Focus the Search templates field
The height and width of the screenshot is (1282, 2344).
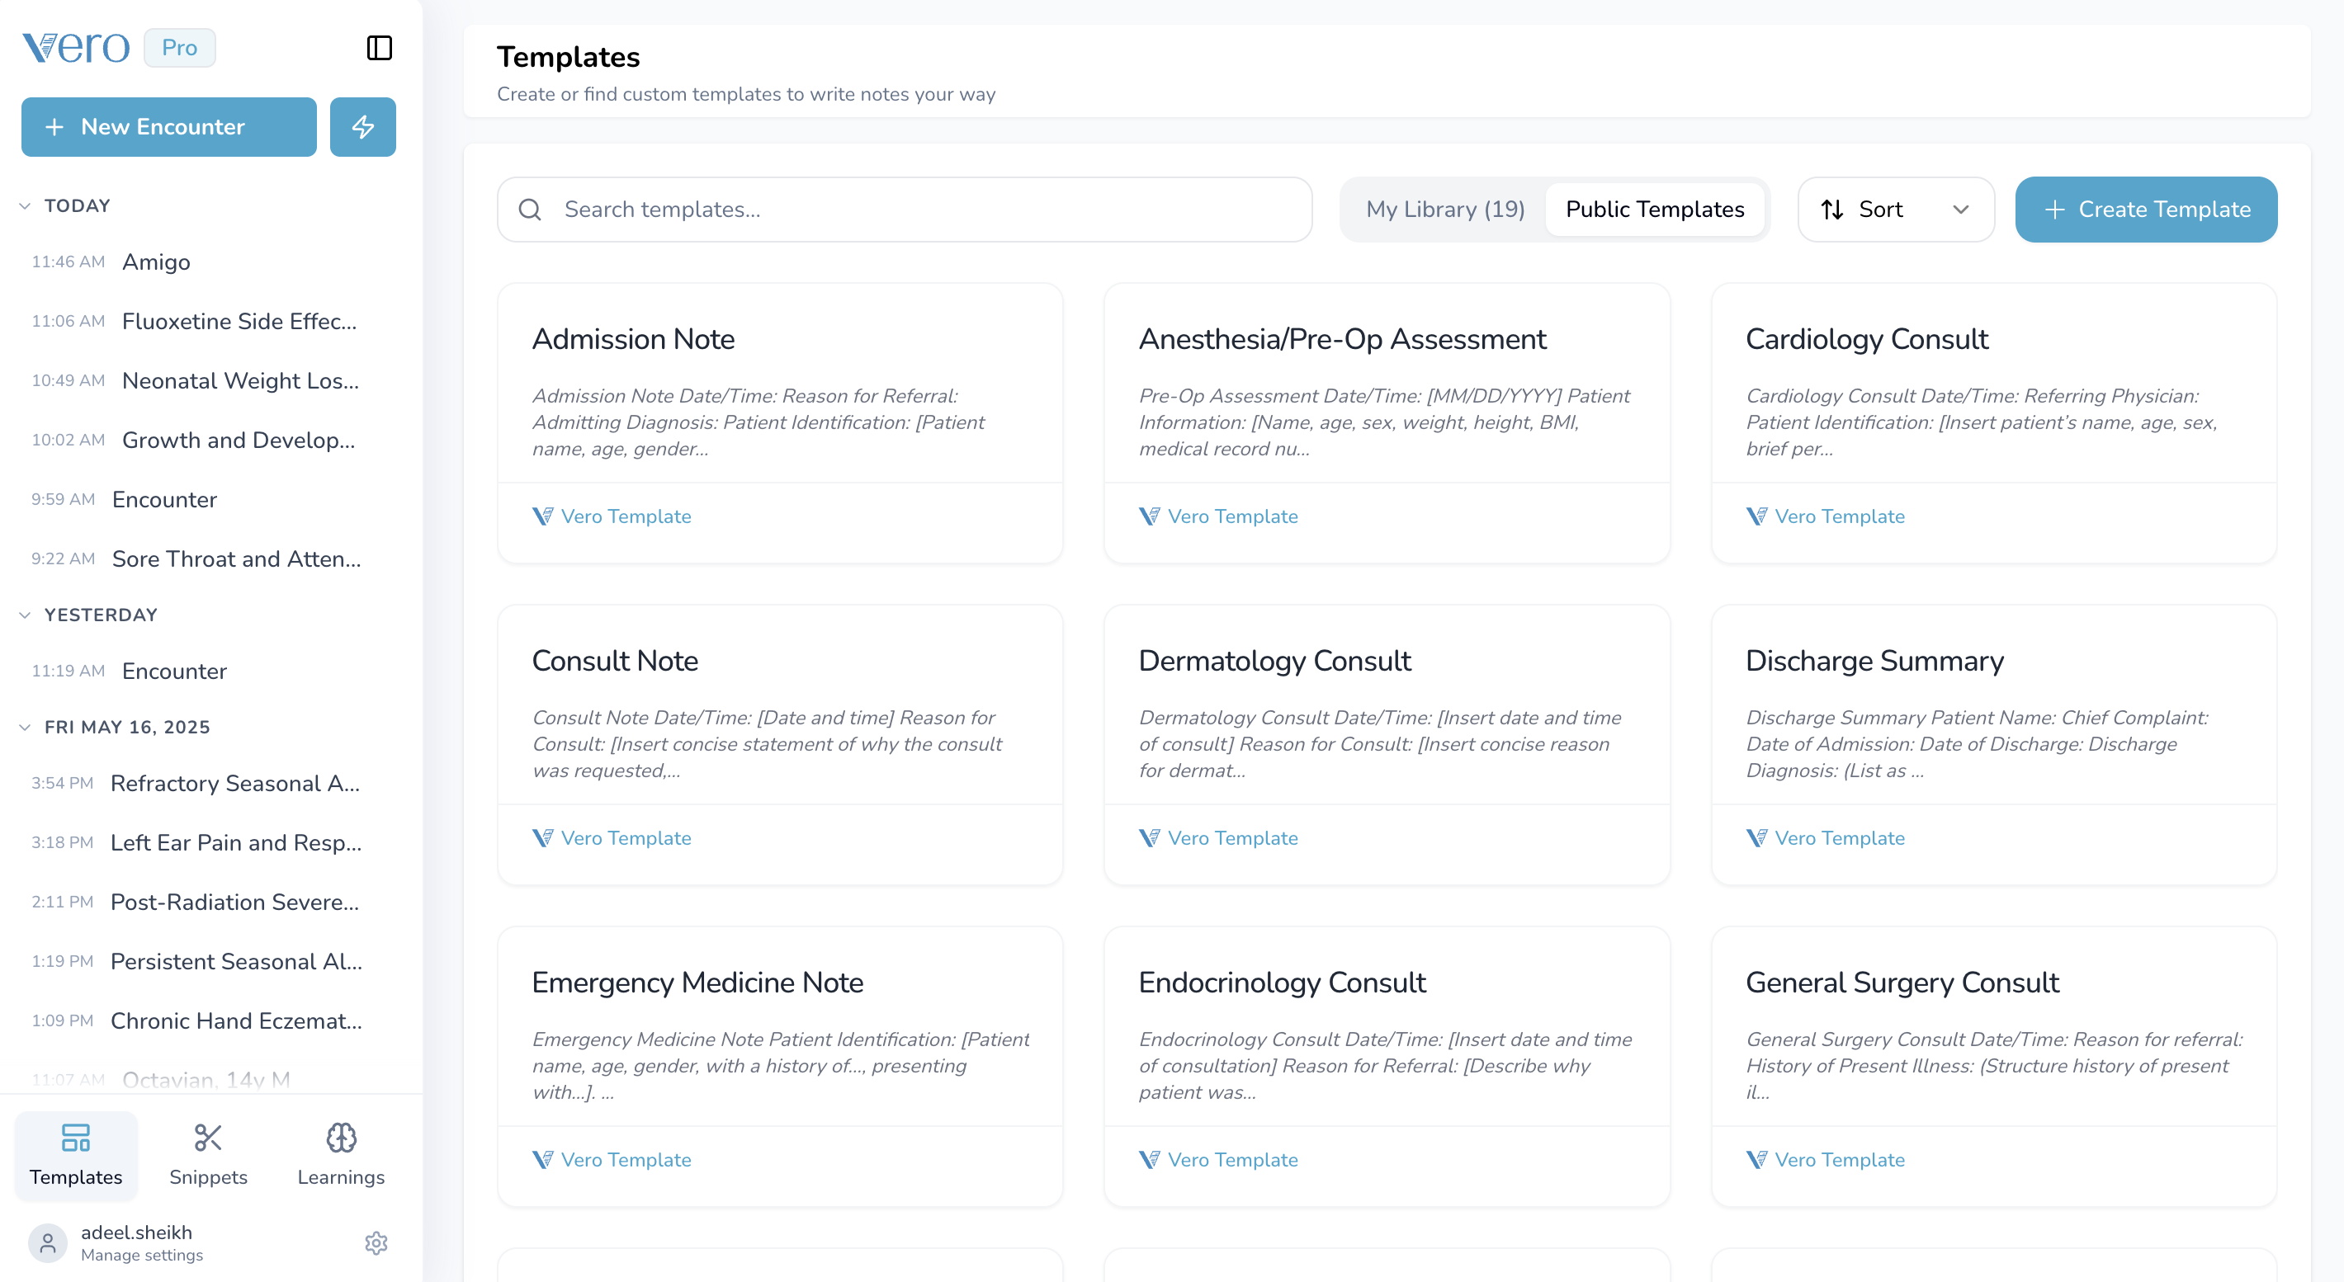point(919,209)
